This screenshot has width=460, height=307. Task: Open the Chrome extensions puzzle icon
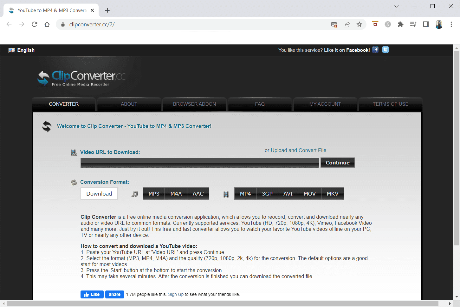[400, 24]
